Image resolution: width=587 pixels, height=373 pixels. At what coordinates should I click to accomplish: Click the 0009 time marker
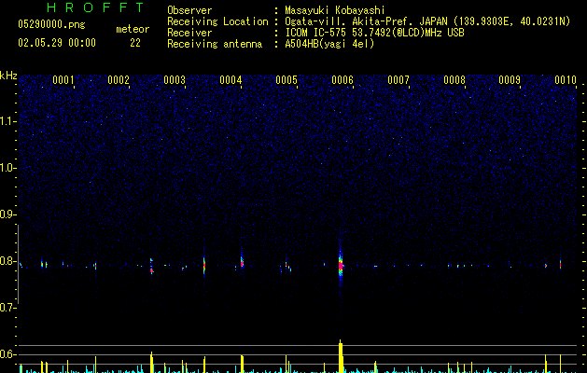pyautogui.click(x=510, y=80)
